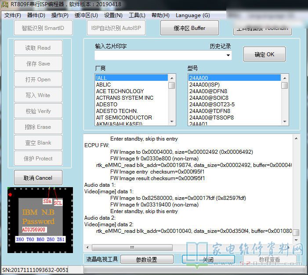
Task: Open the chip marking history dropdown
Action: [x=228, y=55]
